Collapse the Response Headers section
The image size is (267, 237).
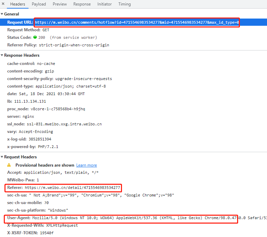point(2,55)
